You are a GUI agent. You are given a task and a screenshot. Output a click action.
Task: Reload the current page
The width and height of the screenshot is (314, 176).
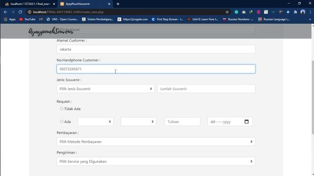click(x=20, y=12)
